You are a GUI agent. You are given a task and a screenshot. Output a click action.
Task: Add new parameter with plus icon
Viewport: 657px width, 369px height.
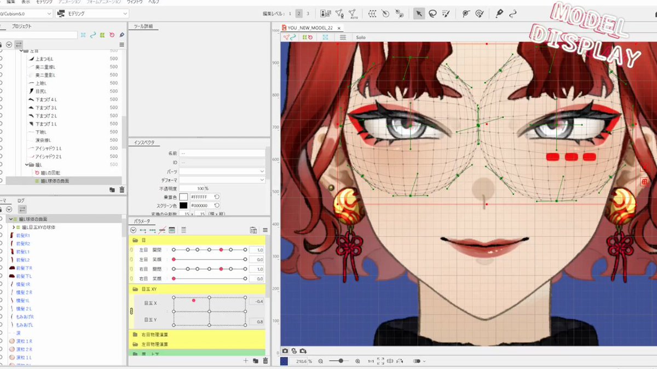click(x=246, y=361)
